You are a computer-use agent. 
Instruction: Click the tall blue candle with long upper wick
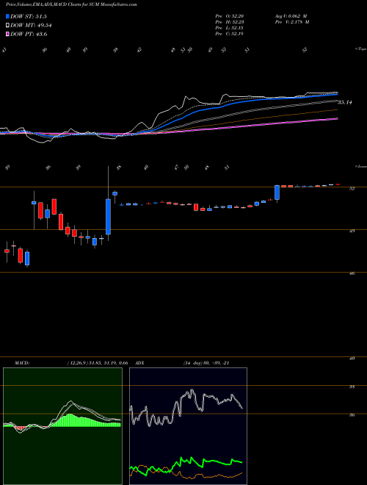pos(108,217)
